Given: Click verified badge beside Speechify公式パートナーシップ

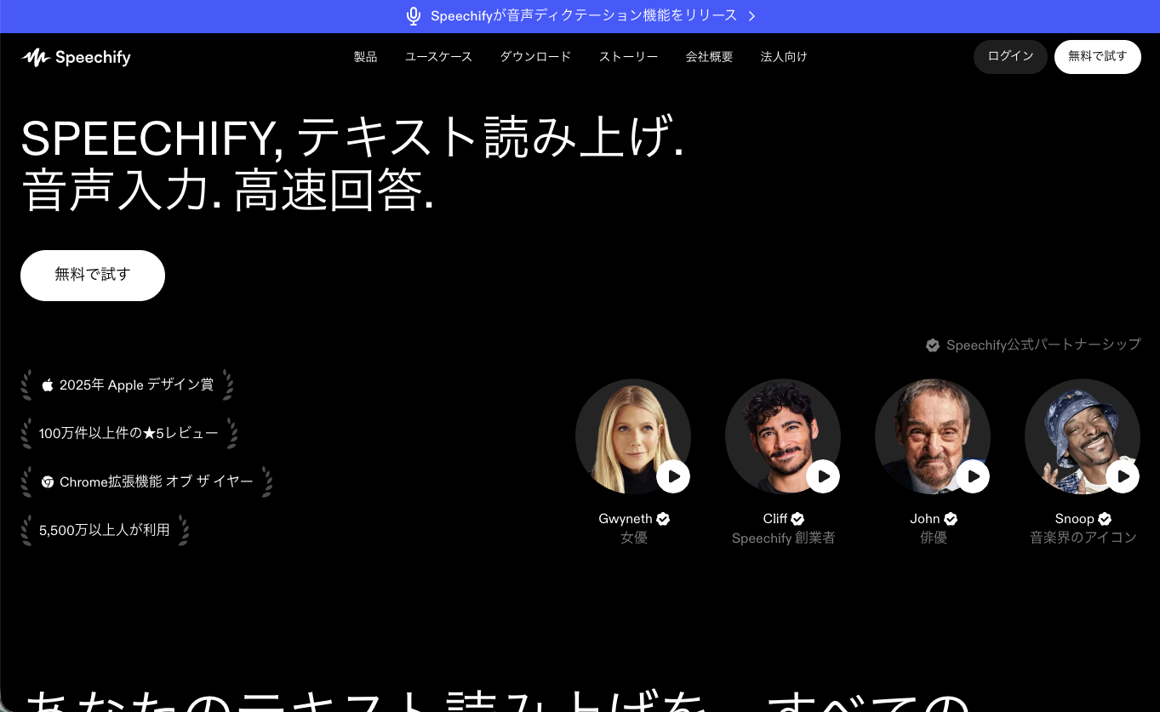Looking at the screenshot, I should coord(933,345).
